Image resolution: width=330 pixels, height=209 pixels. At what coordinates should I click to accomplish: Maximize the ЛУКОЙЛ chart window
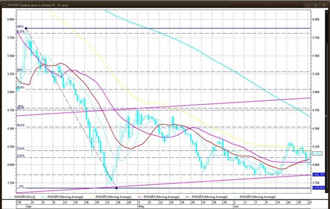click(x=316, y=5)
